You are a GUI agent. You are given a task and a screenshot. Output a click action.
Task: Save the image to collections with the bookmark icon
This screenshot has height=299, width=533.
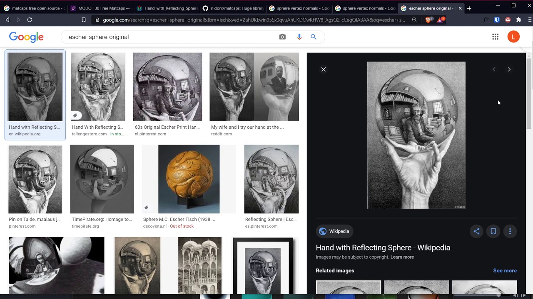[x=493, y=231]
